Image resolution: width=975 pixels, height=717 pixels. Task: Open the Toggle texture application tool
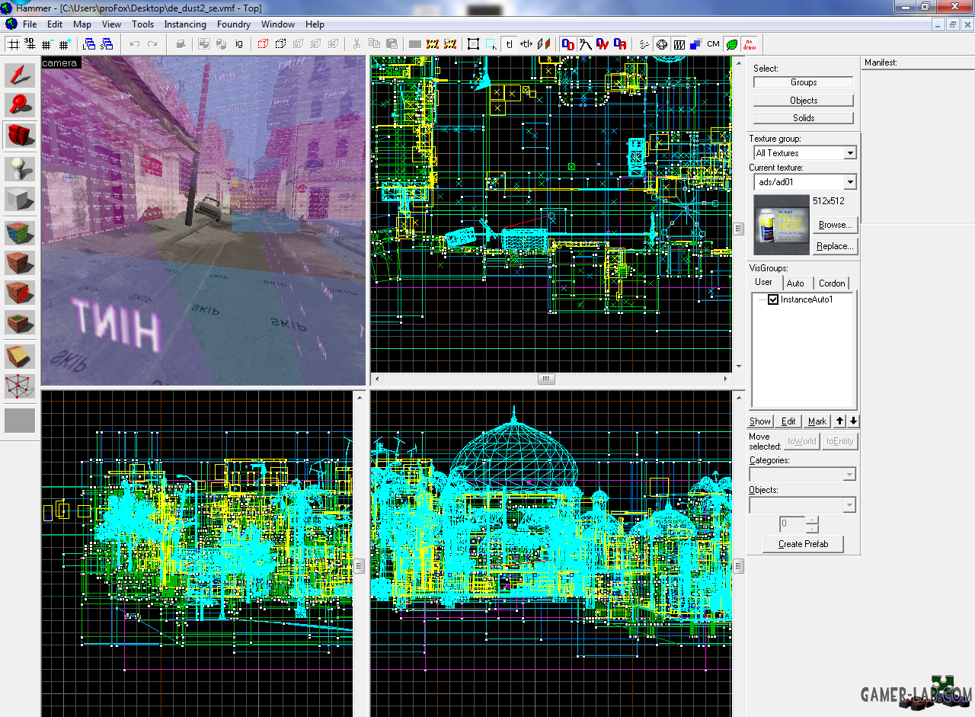click(20, 233)
